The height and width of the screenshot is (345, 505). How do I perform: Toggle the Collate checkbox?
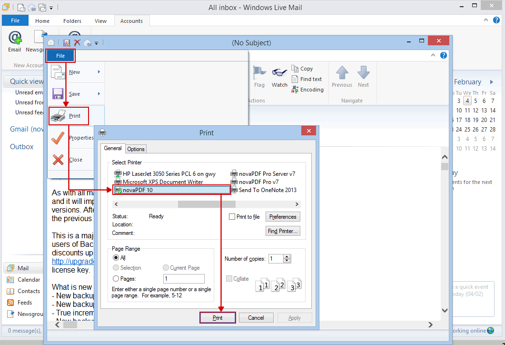point(229,279)
